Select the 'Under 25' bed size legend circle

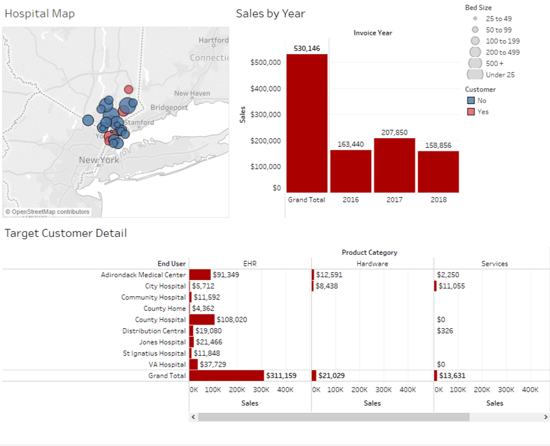click(x=475, y=75)
